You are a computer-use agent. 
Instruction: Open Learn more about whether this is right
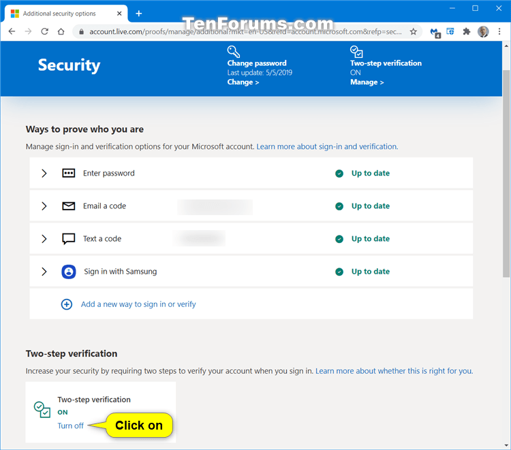coord(394,371)
